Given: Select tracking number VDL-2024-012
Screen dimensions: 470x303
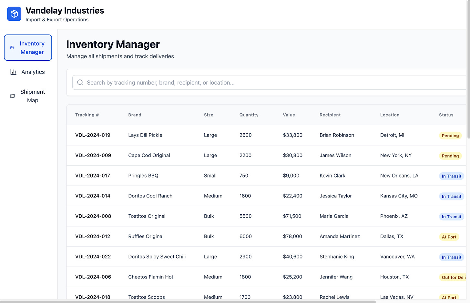Looking at the screenshot, I should 93,237.
